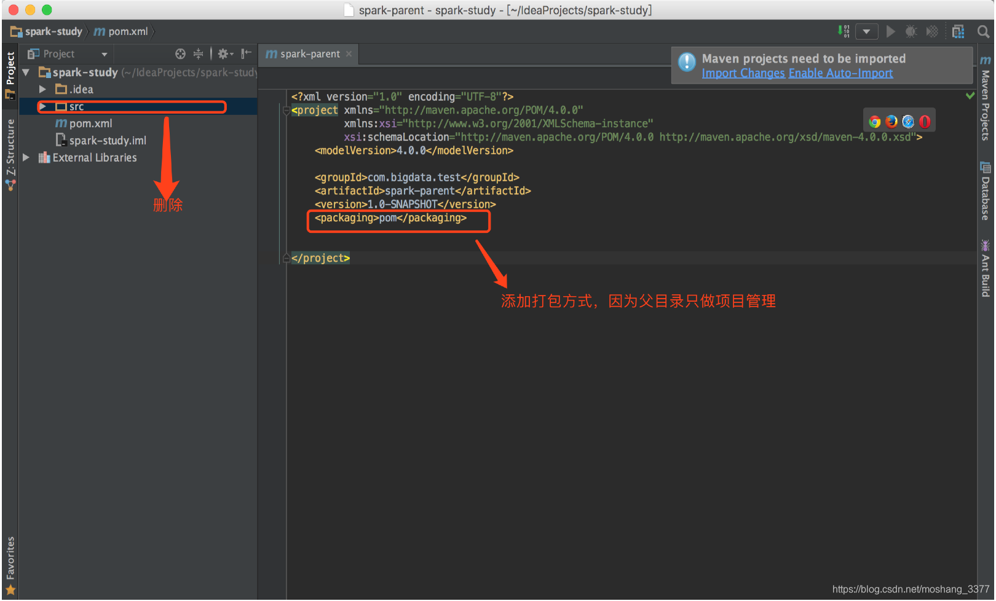
Task: Open the run configuration dropdown
Action: [866, 31]
